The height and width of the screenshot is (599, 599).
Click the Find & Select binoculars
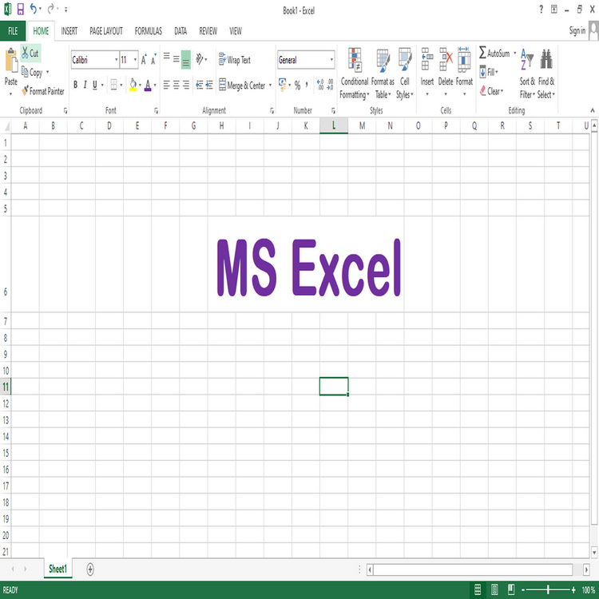click(x=546, y=60)
